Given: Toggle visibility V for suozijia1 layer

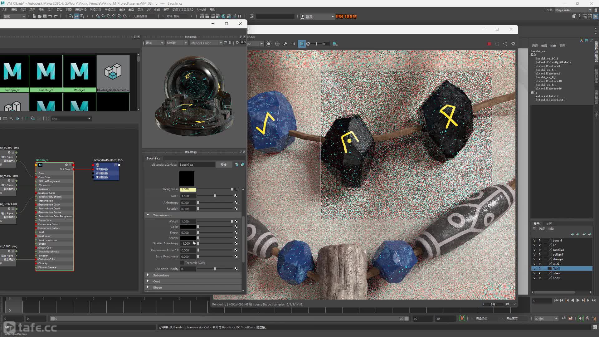Looking at the screenshot, I should point(534,250).
